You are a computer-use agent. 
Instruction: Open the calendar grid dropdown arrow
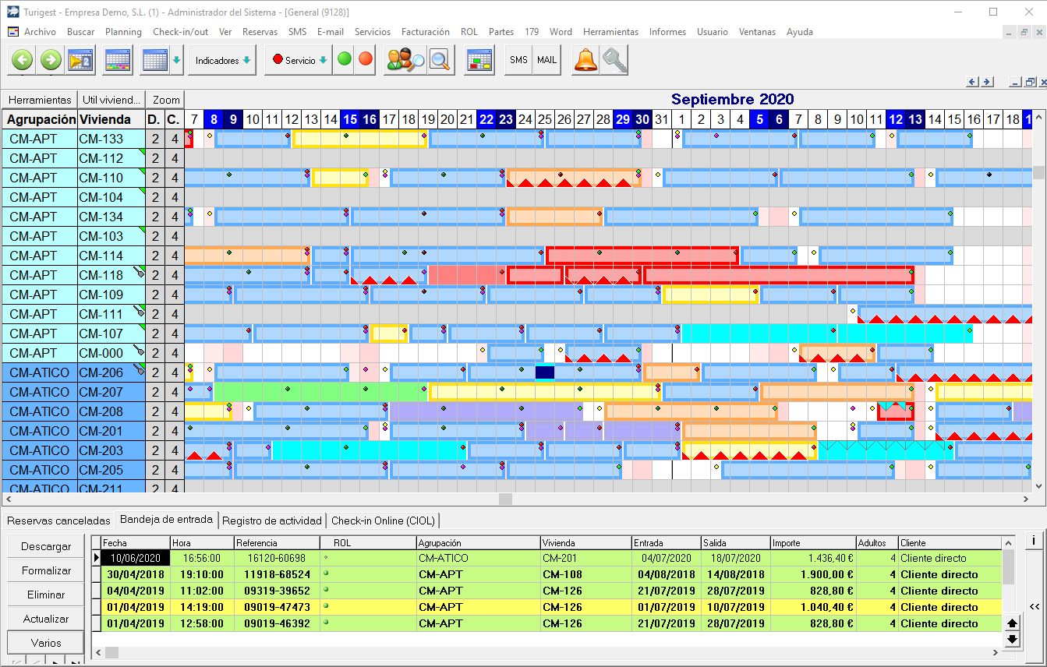pyautogui.click(x=177, y=60)
